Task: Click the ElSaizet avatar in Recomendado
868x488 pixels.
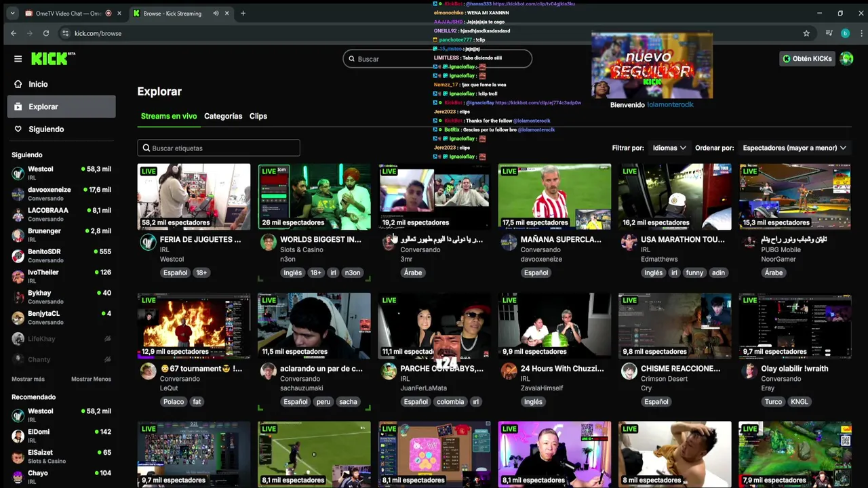Action: pos(18,456)
